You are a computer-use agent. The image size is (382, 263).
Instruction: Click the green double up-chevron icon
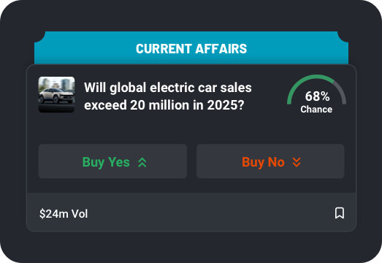(142, 162)
